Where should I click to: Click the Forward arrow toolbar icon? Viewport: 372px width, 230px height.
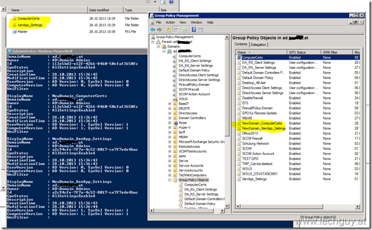(x=160, y=30)
